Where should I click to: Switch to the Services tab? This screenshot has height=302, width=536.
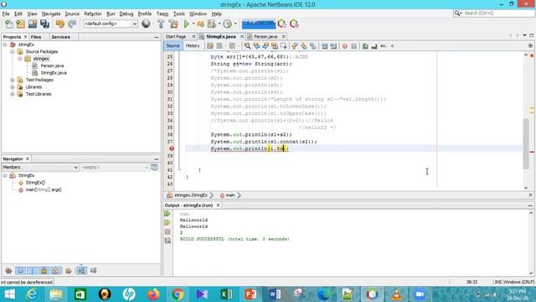point(61,37)
